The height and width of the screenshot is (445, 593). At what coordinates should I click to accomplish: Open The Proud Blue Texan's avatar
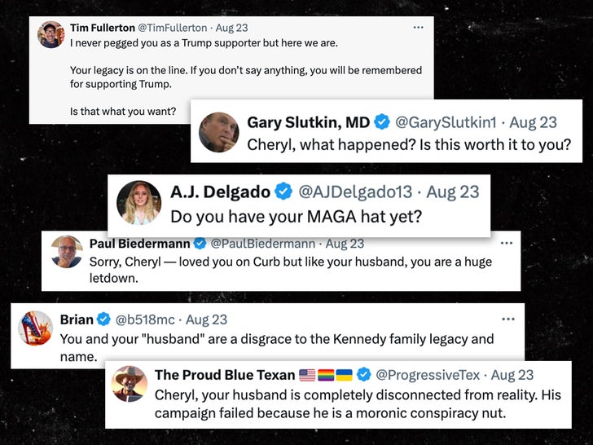(130, 384)
